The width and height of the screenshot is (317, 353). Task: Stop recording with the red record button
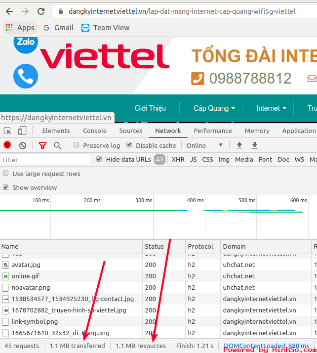point(7,145)
